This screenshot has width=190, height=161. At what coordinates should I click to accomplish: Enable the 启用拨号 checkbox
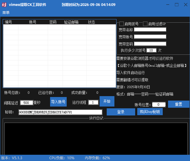tap(122, 24)
